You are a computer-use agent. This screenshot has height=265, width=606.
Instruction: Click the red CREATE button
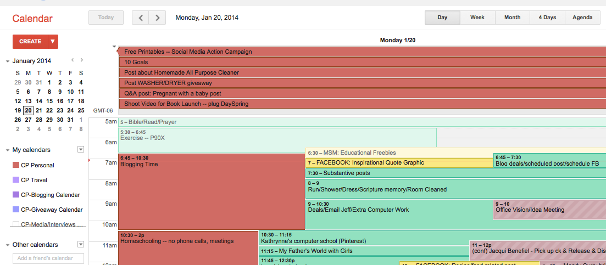[30, 41]
